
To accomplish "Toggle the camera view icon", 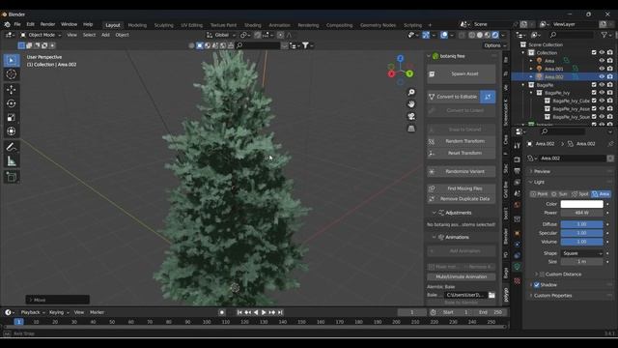I will coord(411,116).
